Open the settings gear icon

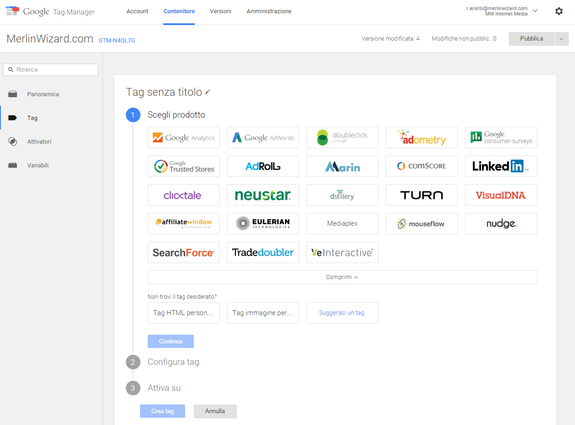click(x=559, y=11)
